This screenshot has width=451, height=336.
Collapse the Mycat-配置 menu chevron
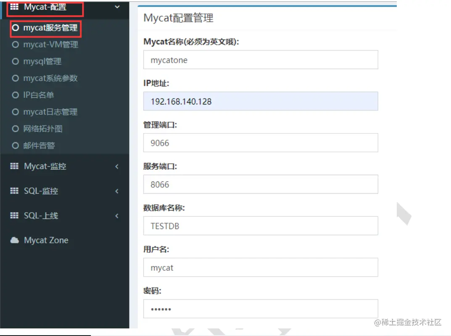117,7
